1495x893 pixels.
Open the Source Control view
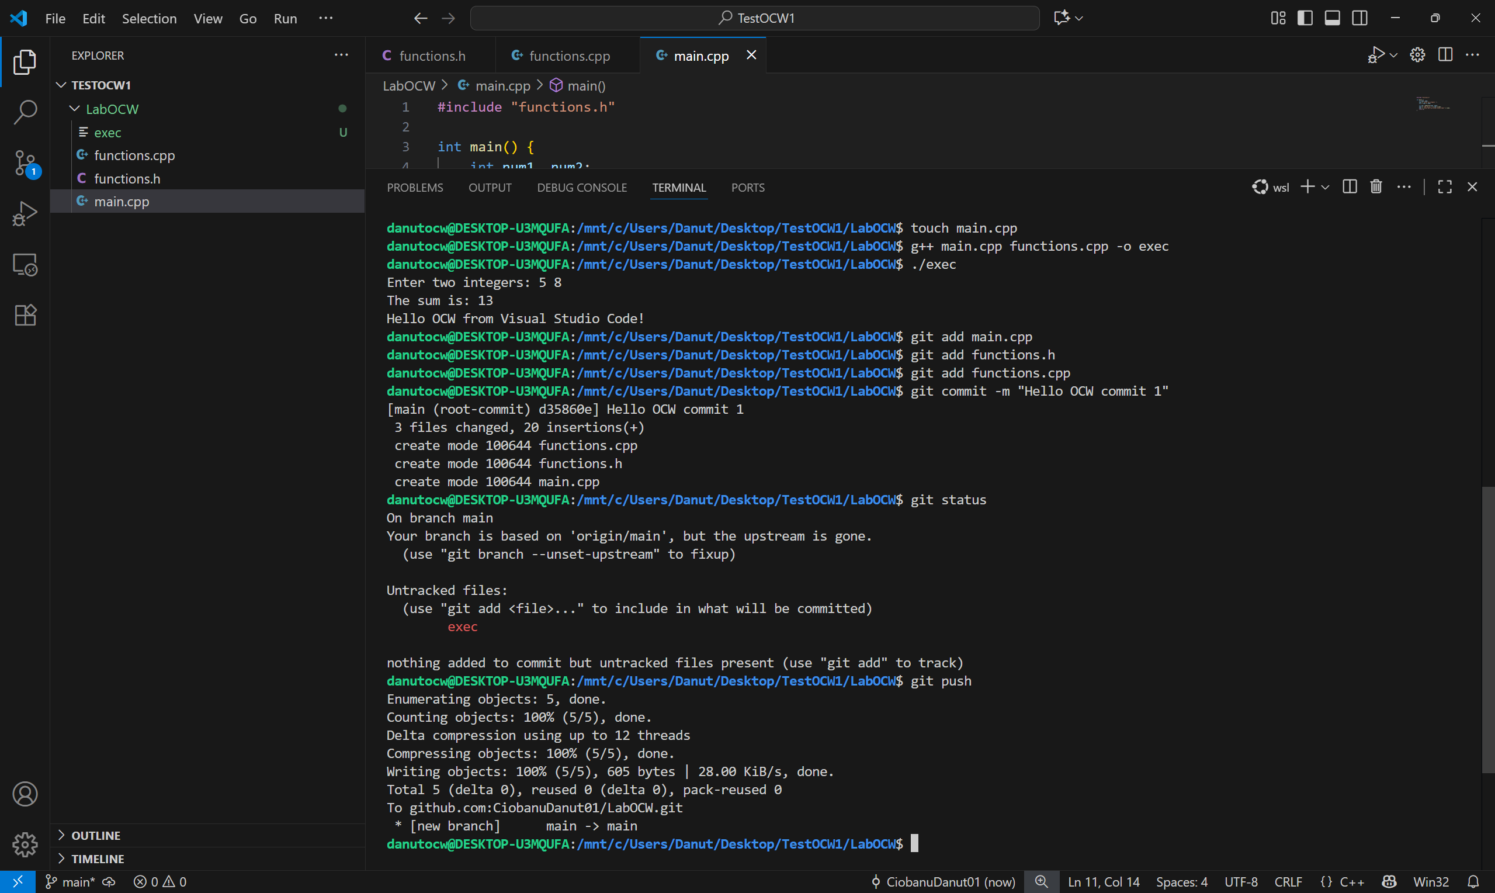click(25, 162)
